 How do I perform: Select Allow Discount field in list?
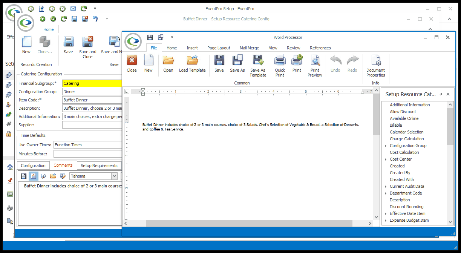click(x=403, y=112)
